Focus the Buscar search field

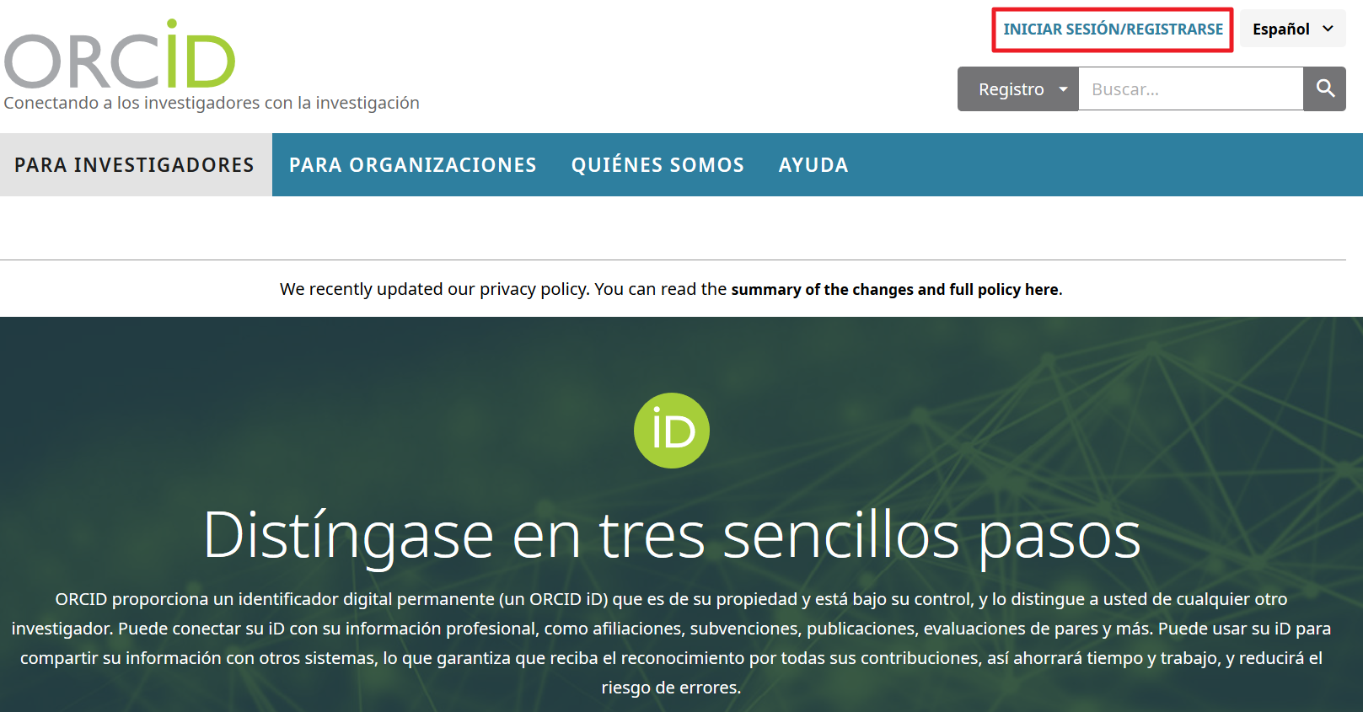click(x=1191, y=89)
